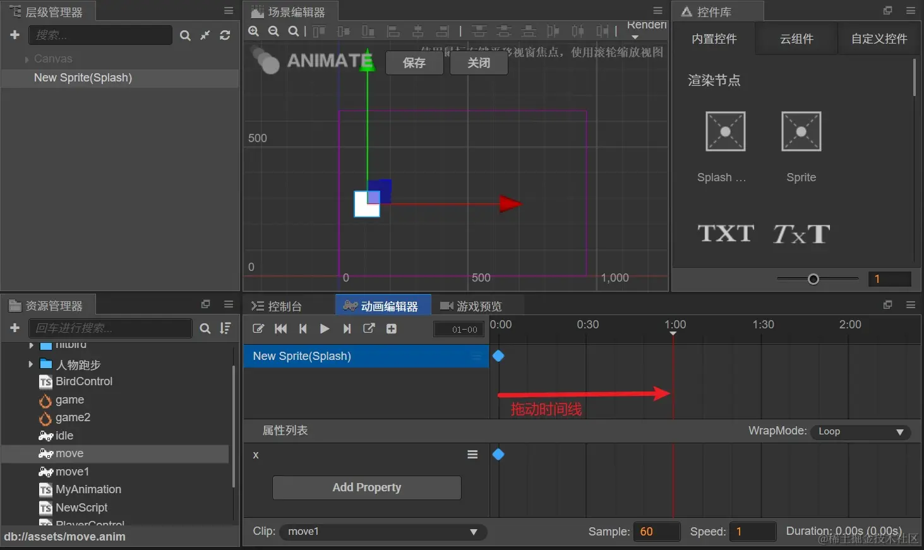The height and width of the screenshot is (550, 924).
Task: Distribute nodes evenly by horizontal centers
Action: point(578,31)
